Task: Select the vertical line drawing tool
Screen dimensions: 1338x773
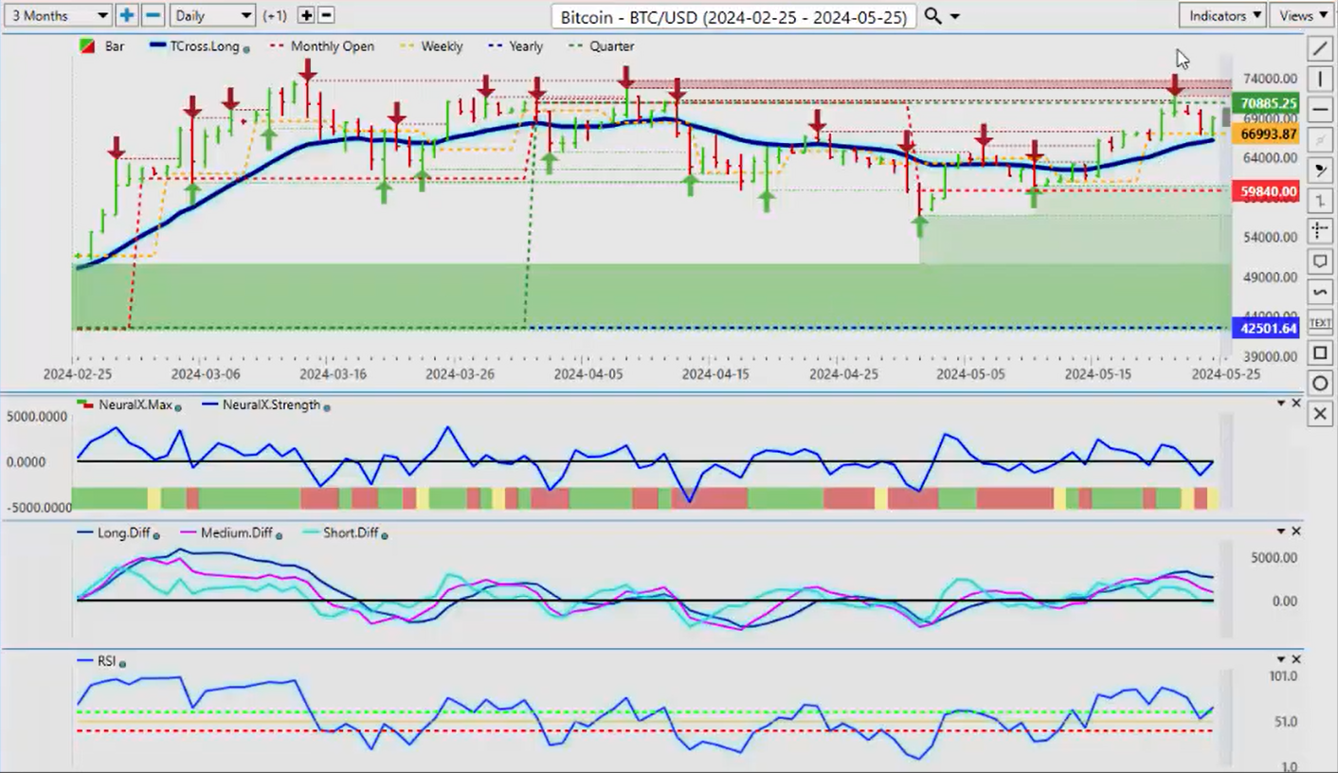Action: (x=1320, y=80)
